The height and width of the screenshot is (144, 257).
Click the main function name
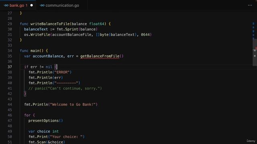coord(35,51)
